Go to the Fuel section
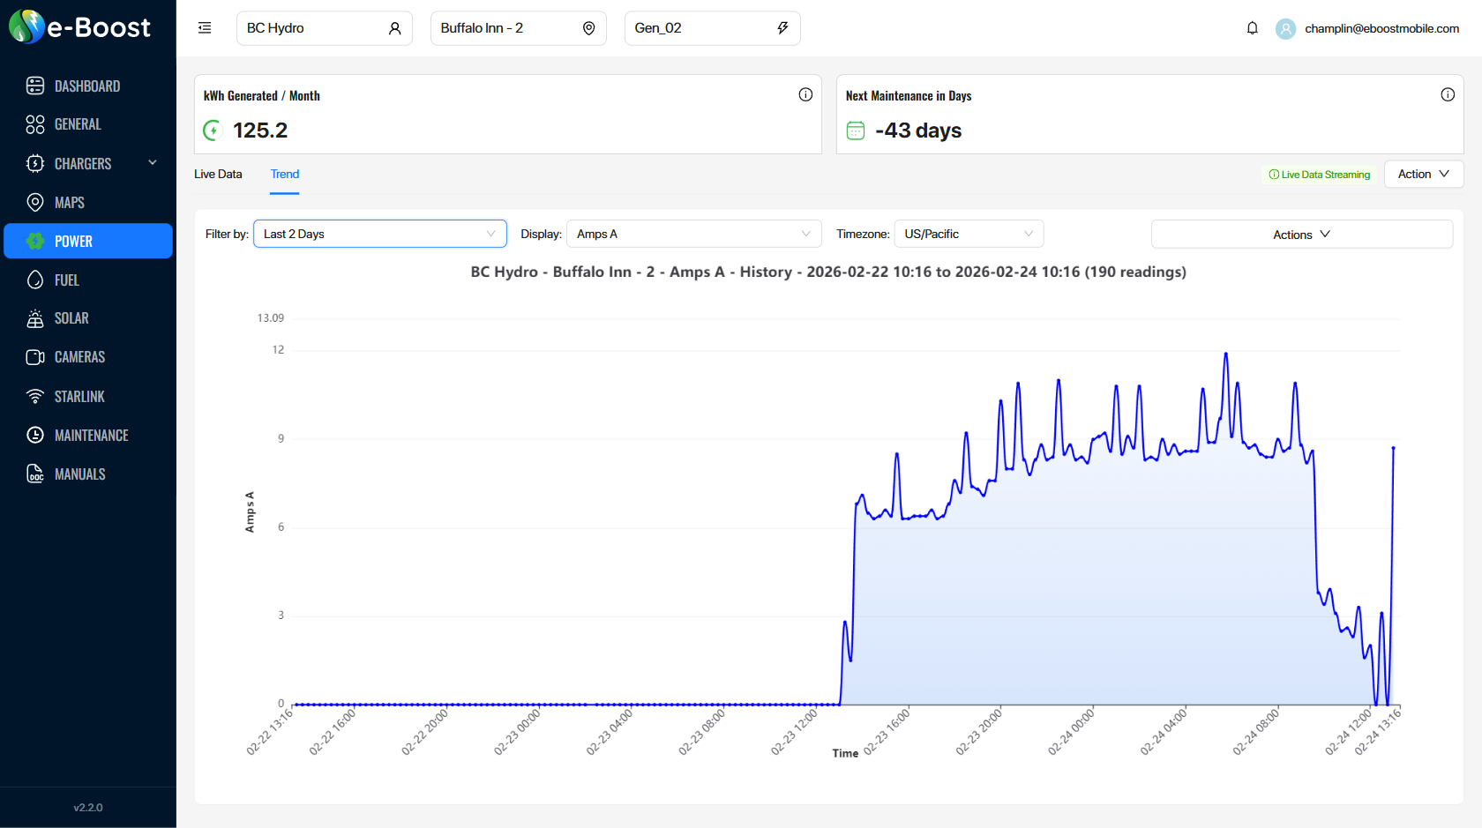1482x828 pixels. coord(66,280)
